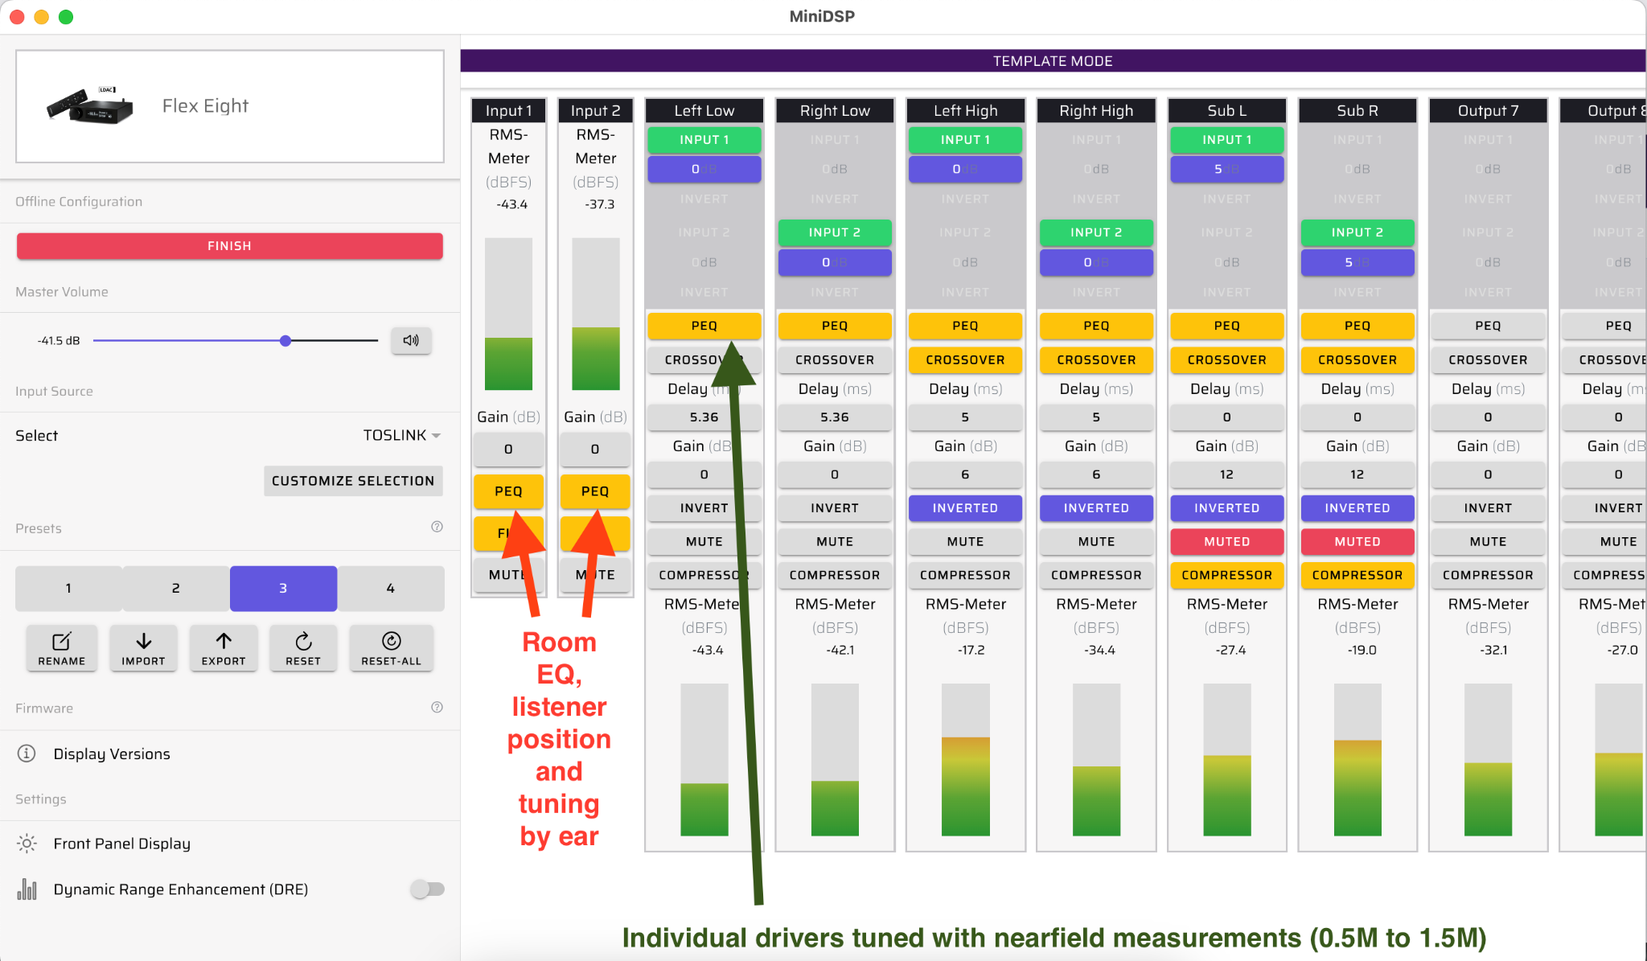Open COMPRESSOR for Sub R output
The width and height of the screenshot is (1647, 961).
(x=1357, y=575)
